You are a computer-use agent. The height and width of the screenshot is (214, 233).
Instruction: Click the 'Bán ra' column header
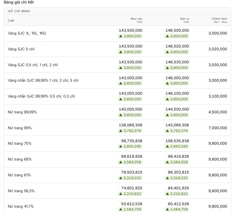coord(185,19)
